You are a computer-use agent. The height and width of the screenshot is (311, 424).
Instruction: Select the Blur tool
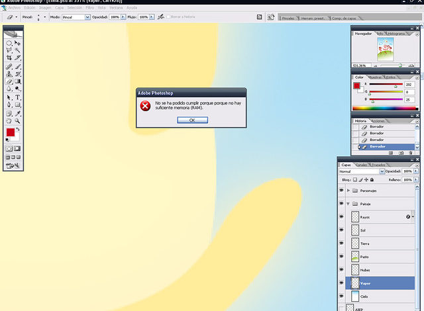9,89
